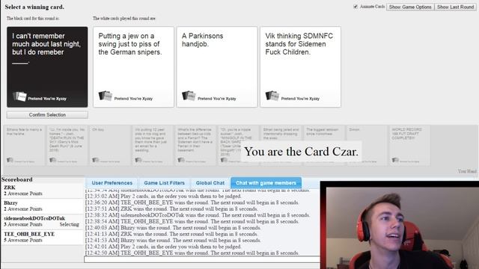This screenshot has width=479, height=269.
Task: Click ZRK in the scoreboard
Action: (x=10, y=188)
